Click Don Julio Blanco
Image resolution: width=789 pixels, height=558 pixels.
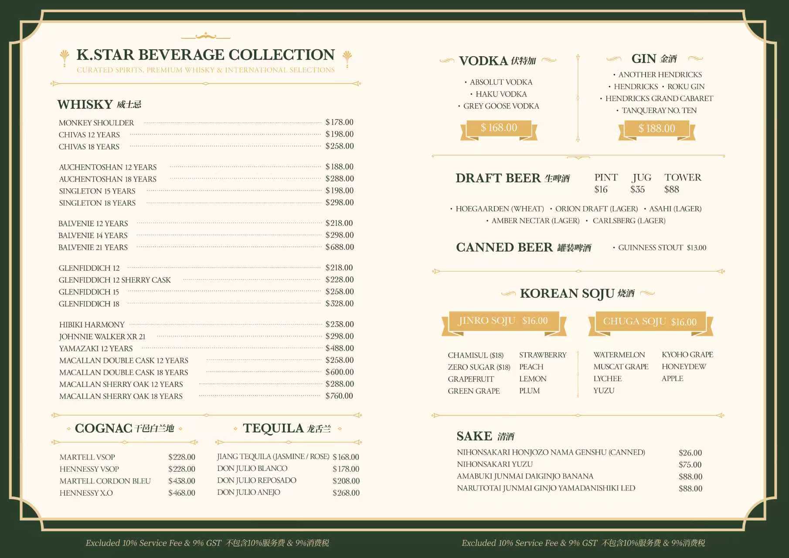click(252, 469)
